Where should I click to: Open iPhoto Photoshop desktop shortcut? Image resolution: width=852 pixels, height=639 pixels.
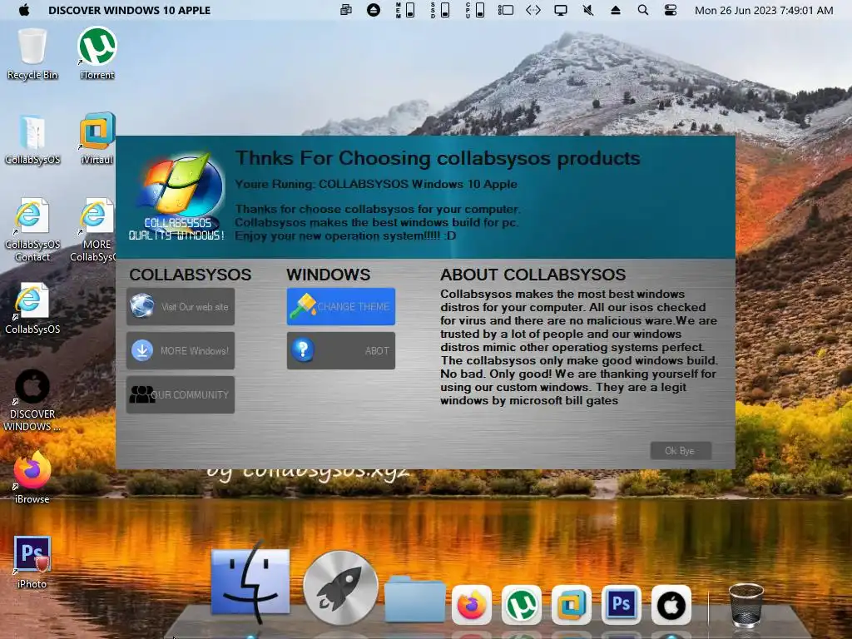32,562
